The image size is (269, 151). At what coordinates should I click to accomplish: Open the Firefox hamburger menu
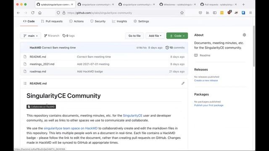[x=251, y=13]
